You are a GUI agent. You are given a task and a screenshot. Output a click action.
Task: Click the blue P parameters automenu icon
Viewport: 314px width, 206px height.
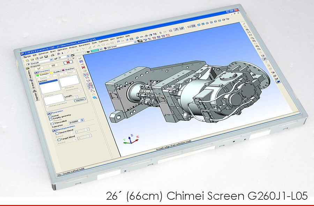(81, 62)
